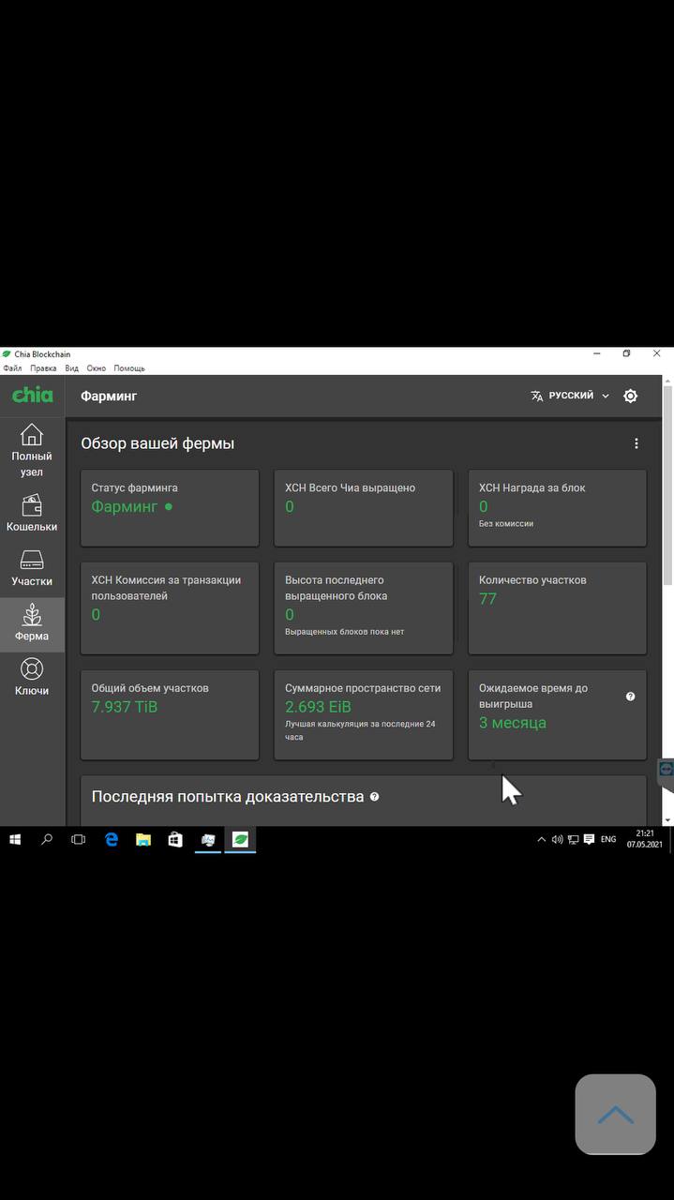
Task: Click the language translate icon
Action: pos(537,396)
